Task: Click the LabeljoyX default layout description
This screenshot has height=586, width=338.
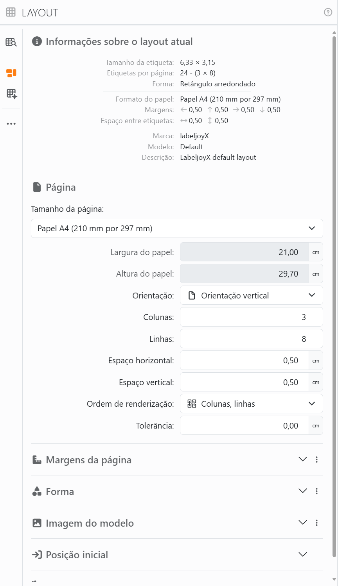Action: 218,157
